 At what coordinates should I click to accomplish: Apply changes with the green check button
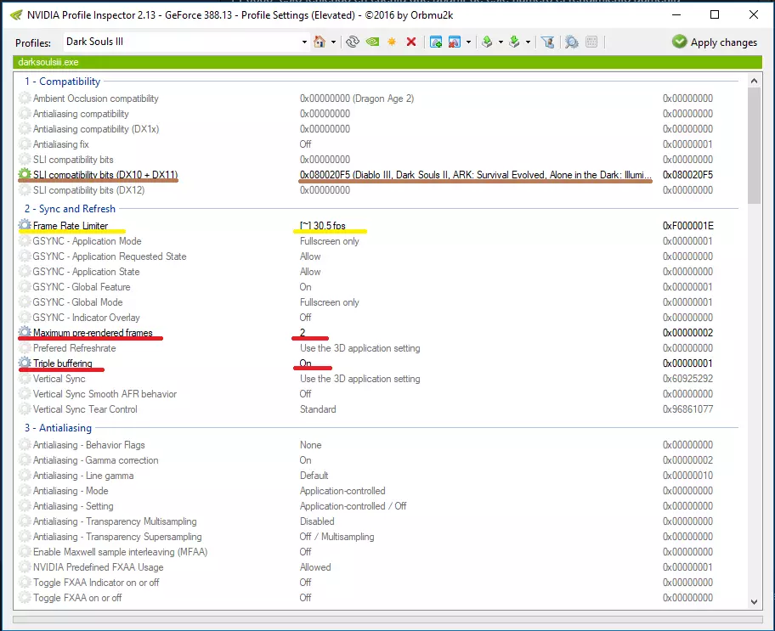click(715, 42)
